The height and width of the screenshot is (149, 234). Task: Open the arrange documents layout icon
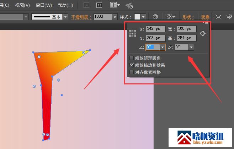tap(115, 5)
